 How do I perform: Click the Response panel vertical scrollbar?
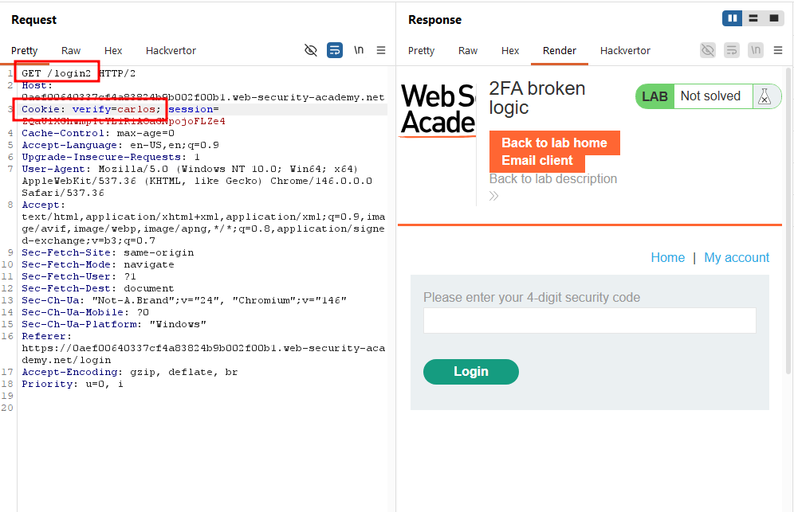pos(788,220)
